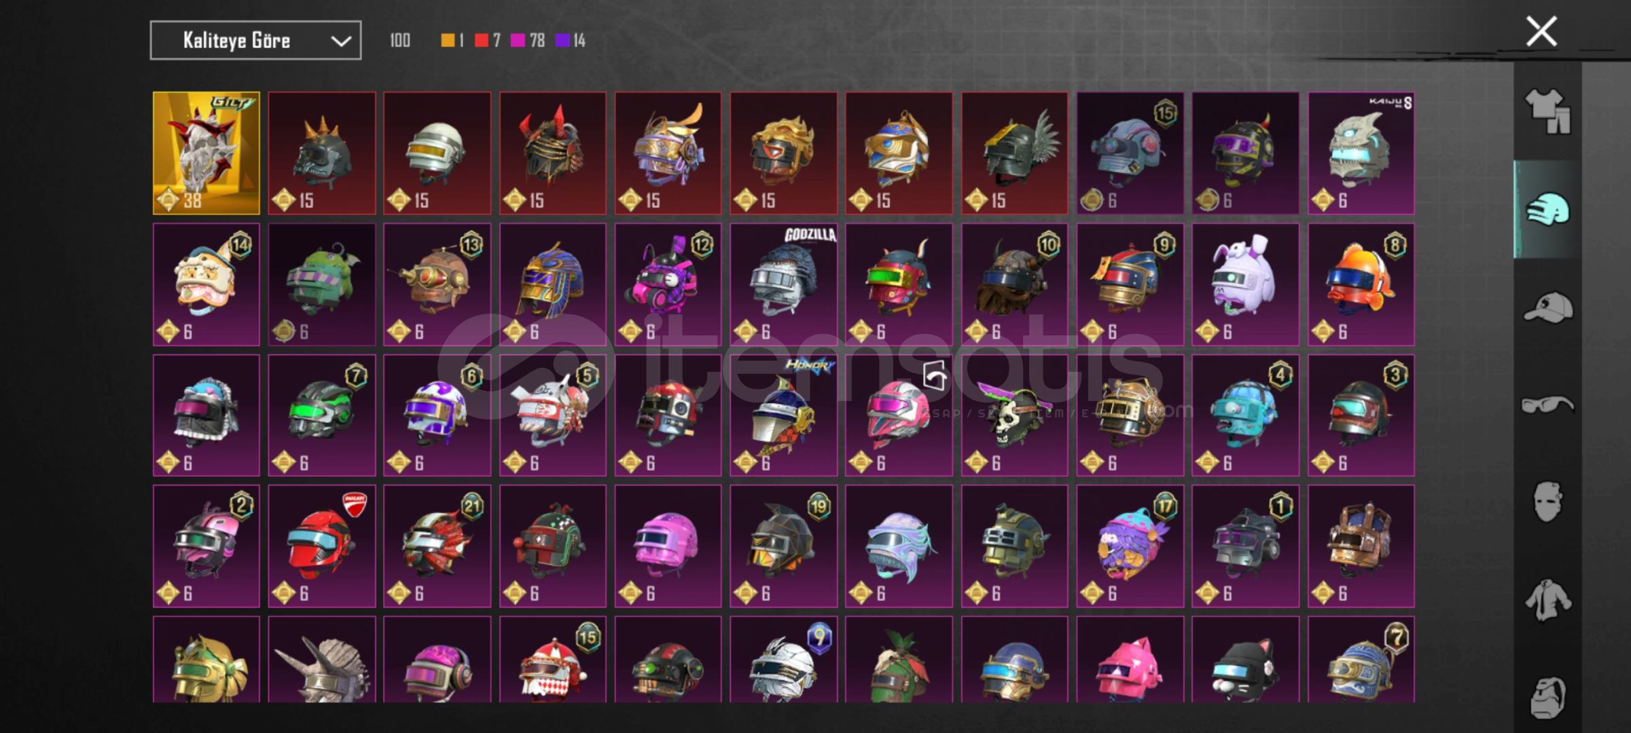Screen dimensions: 1631x733
Task: Open the jacket category icon
Action: 1547,600
